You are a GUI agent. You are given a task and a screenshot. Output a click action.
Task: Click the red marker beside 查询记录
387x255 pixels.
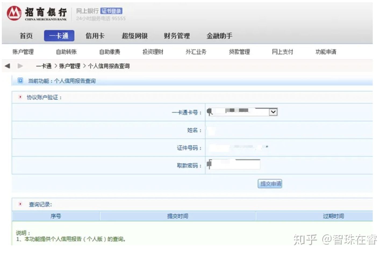20,204
